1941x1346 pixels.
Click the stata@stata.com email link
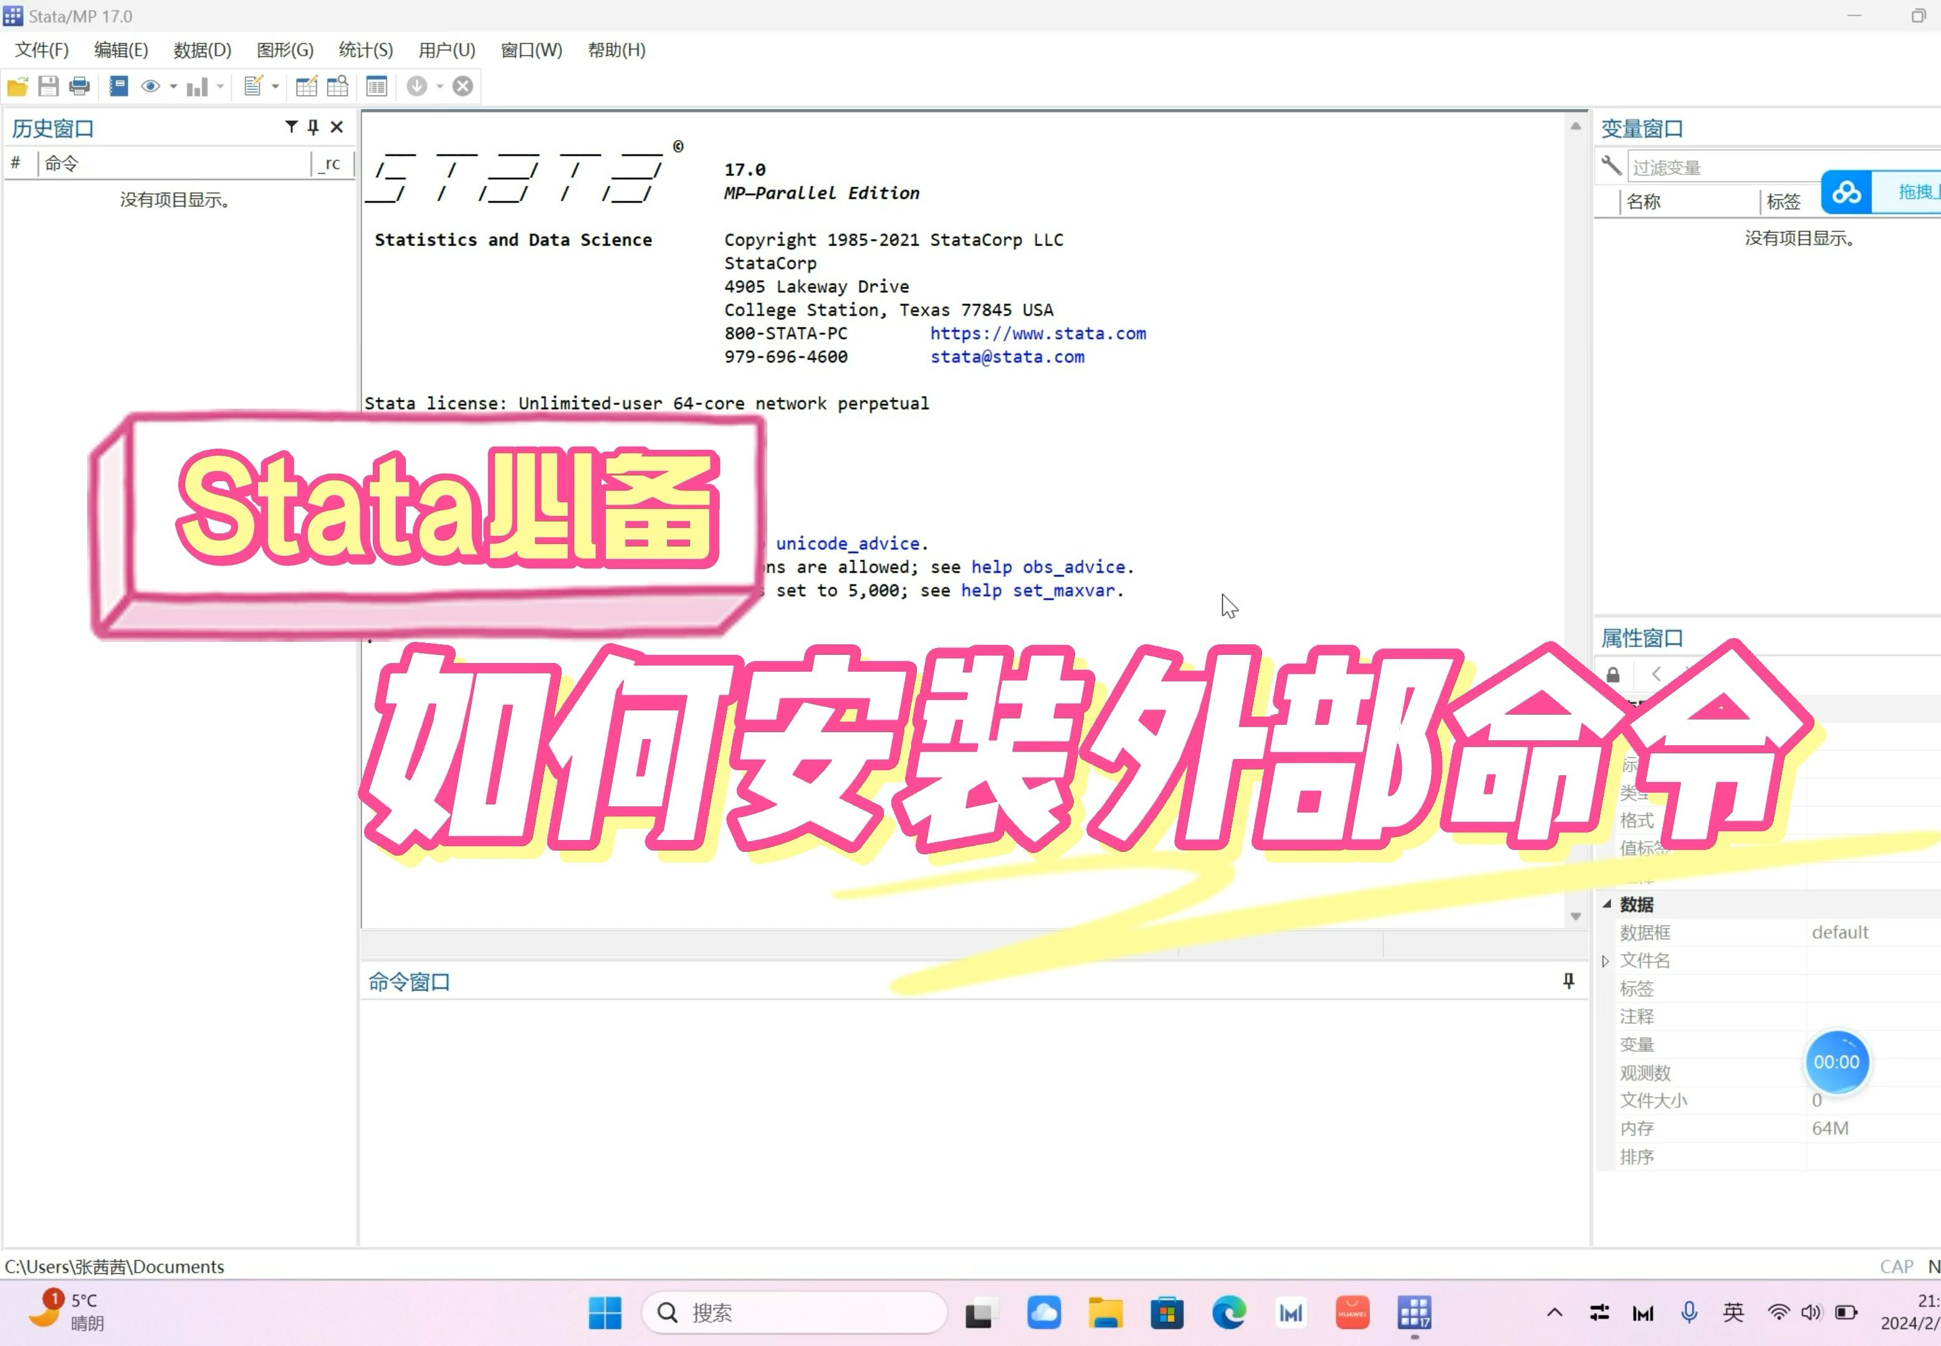click(1007, 356)
